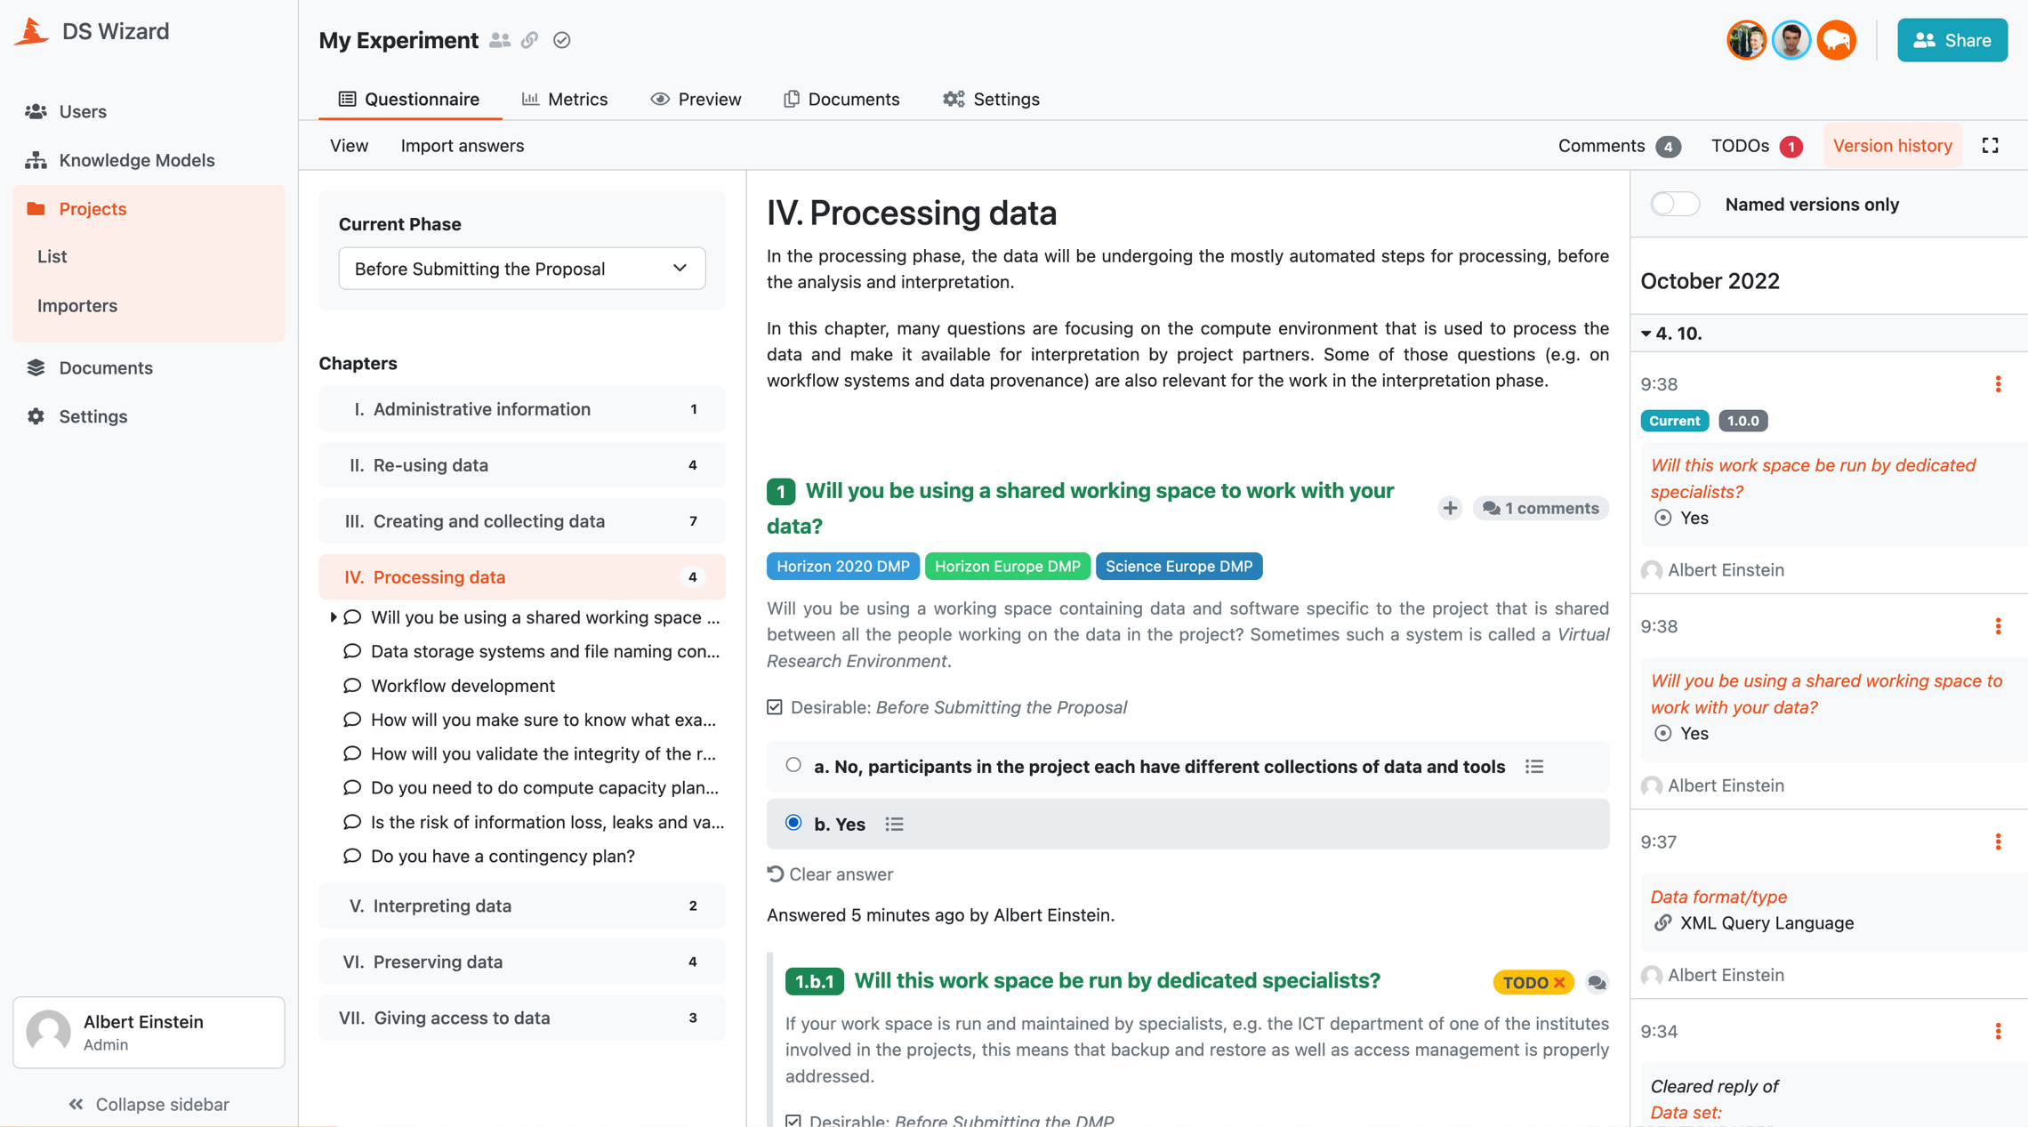Open the kebab menu on the 9:37 version entry
The height and width of the screenshot is (1127, 2028).
[x=1999, y=841]
